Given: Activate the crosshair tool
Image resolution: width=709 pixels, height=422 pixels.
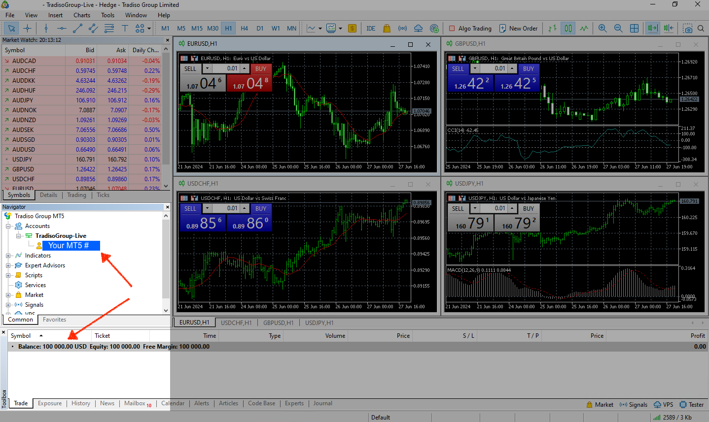Looking at the screenshot, I should pos(27,28).
